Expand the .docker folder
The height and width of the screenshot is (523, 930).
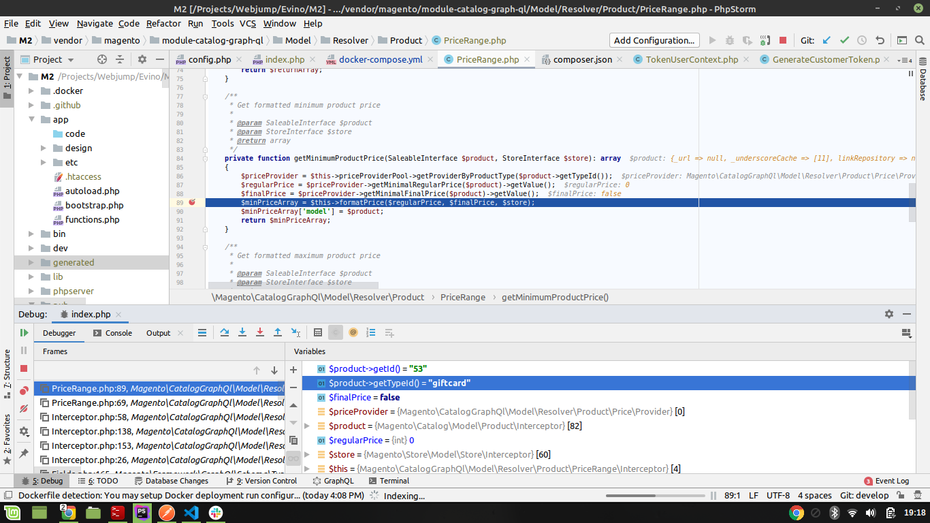coord(31,91)
